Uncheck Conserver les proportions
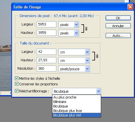This screenshot has width=135, height=122. (x=17, y=84)
